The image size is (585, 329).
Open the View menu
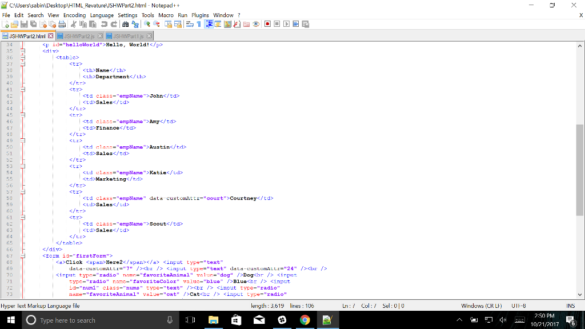click(53, 15)
